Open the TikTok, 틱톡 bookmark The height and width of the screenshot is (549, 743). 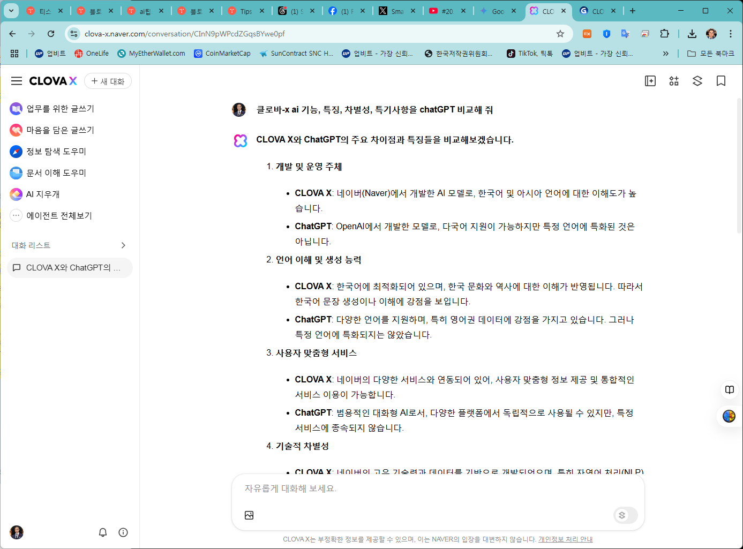(530, 54)
